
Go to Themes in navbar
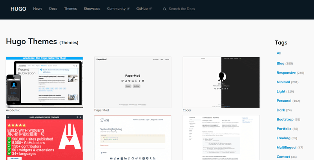(x=70, y=9)
